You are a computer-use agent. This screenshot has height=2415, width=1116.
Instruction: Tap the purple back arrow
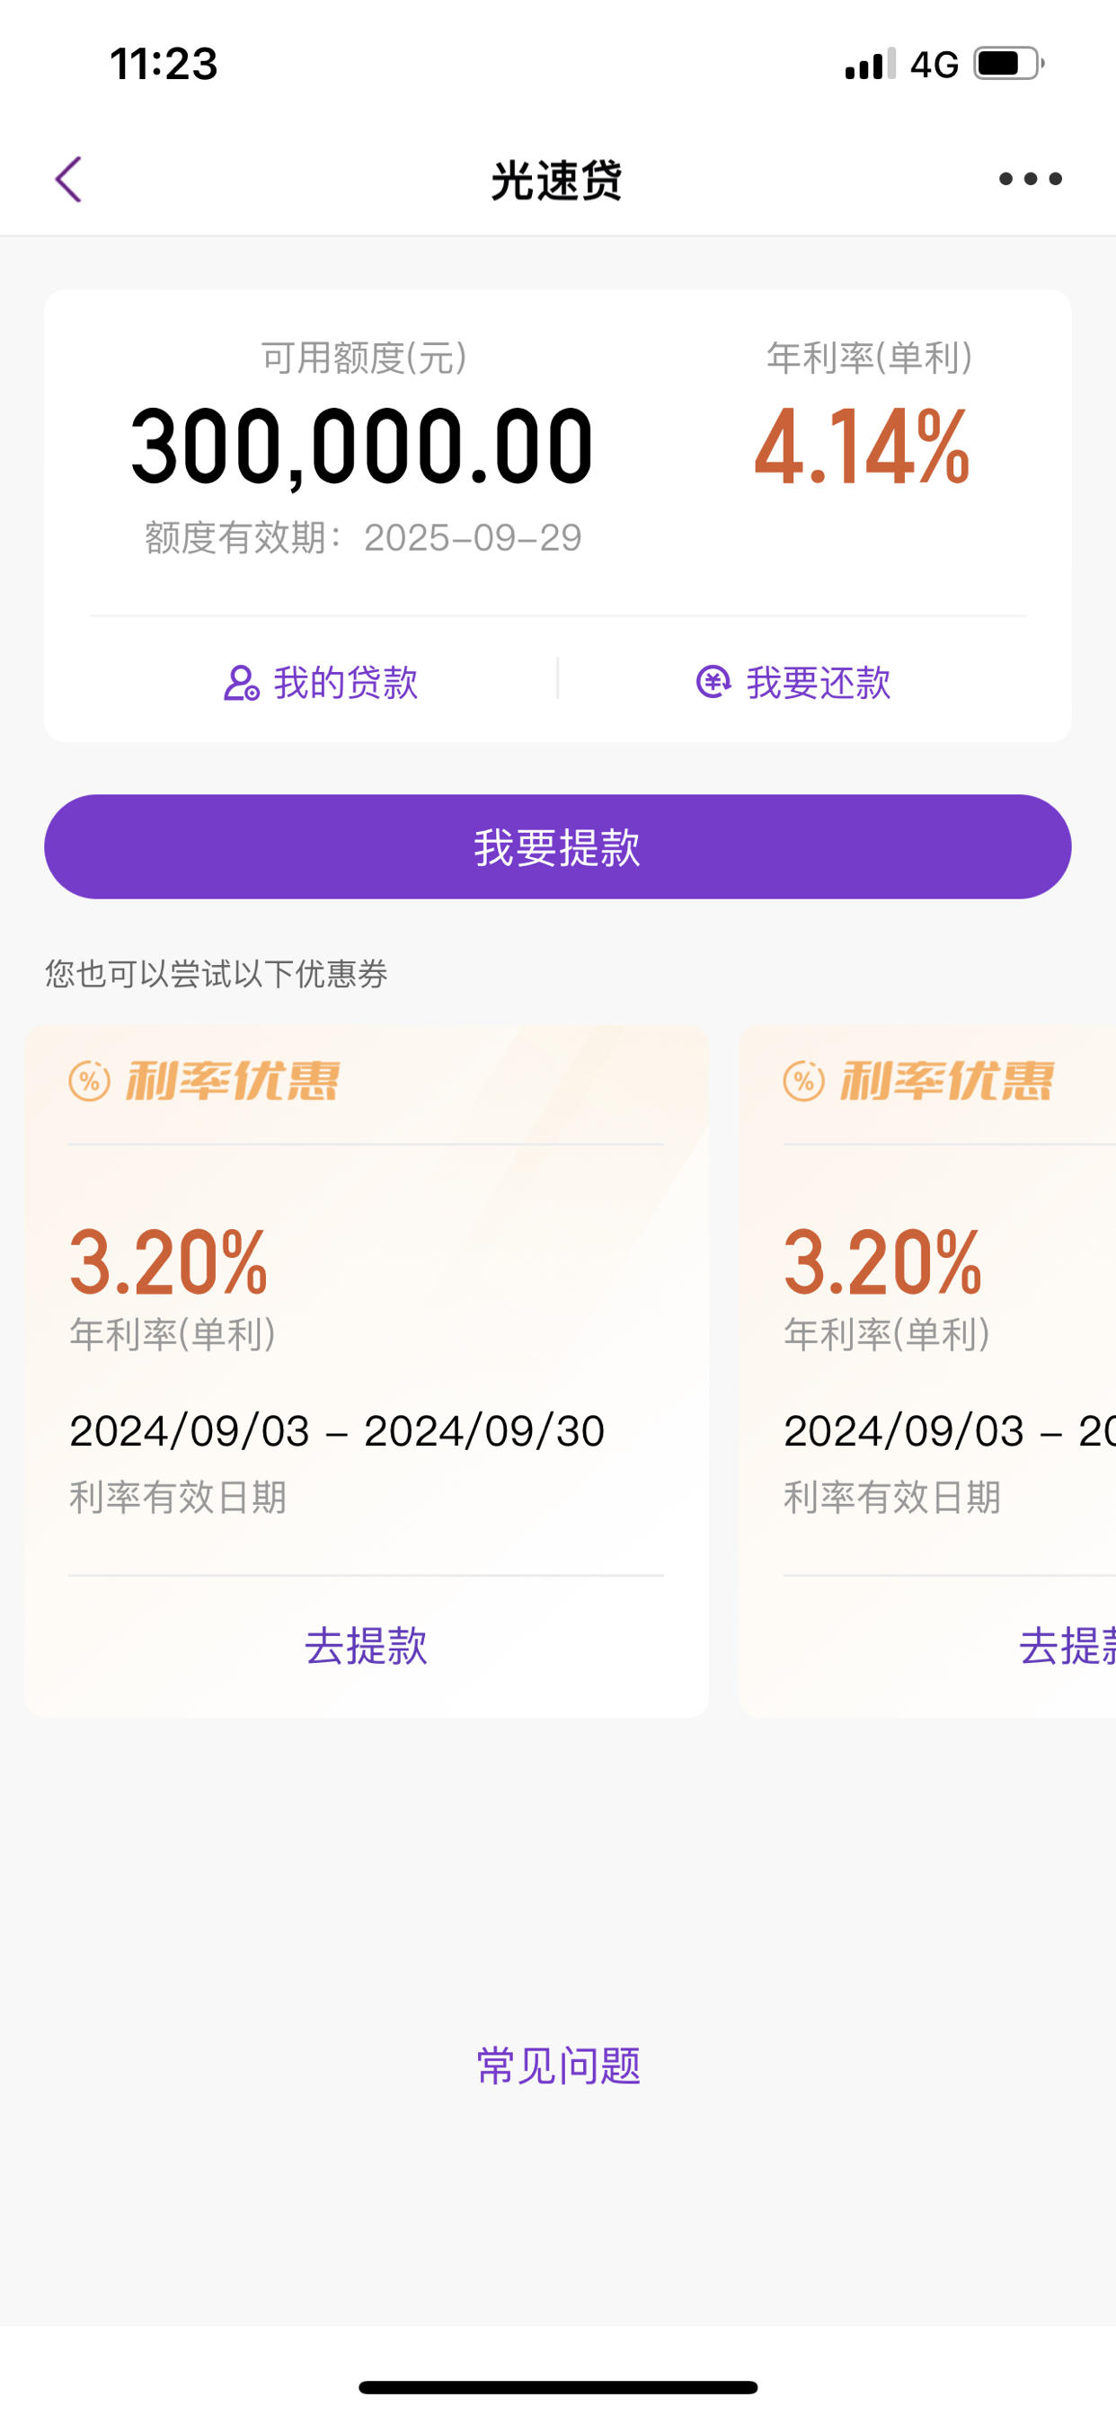[x=68, y=179]
